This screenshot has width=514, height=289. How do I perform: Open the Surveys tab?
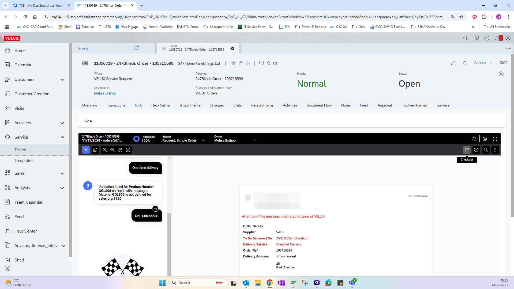[x=443, y=105]
